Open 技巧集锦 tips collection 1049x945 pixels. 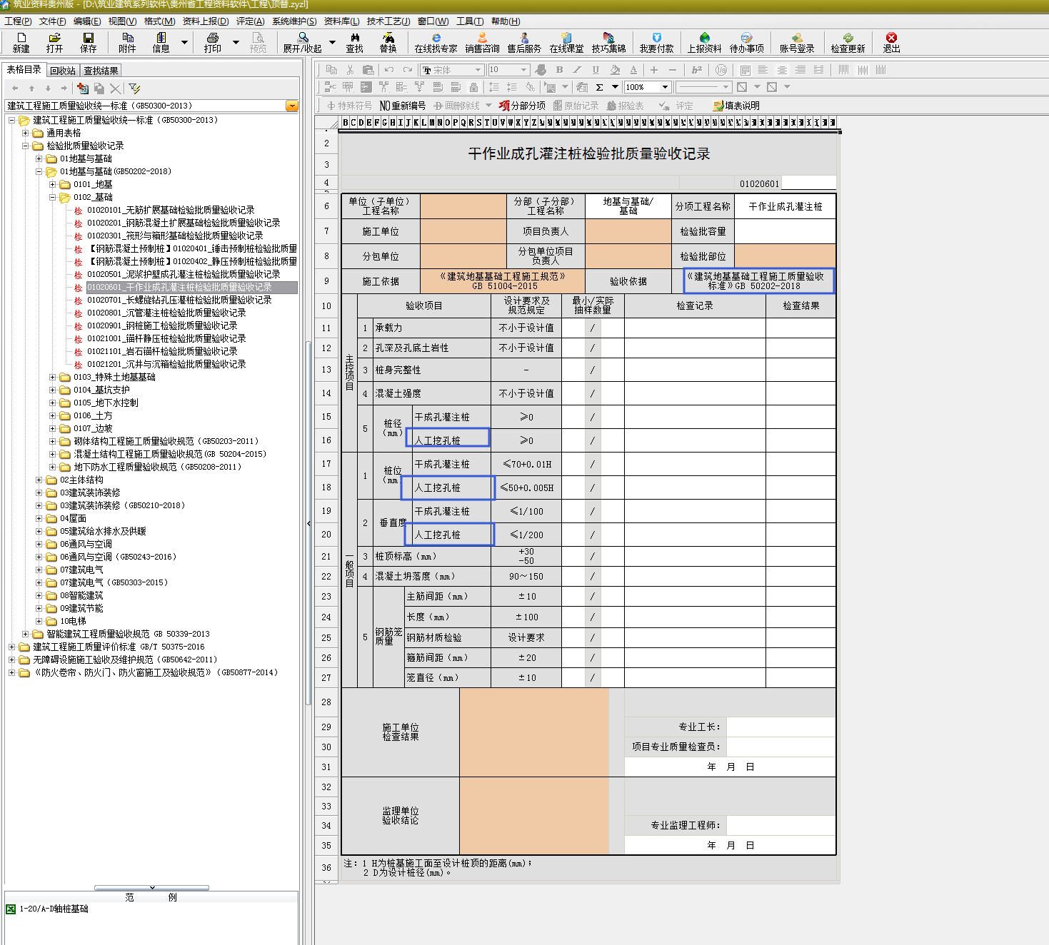point(608,43)
